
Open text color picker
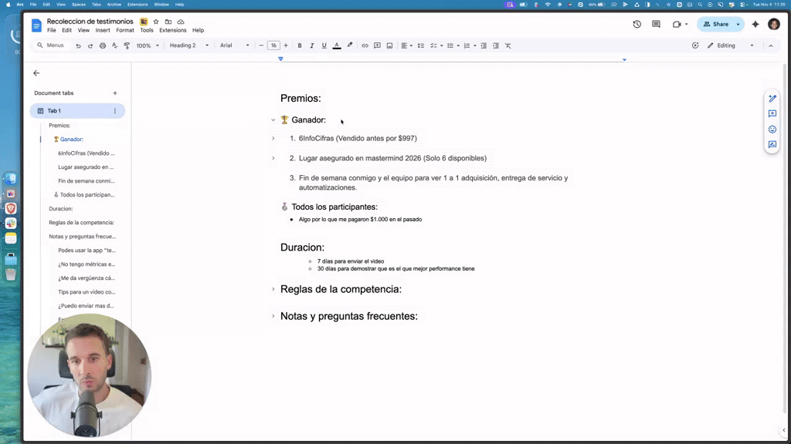click(x=337, y=45)
